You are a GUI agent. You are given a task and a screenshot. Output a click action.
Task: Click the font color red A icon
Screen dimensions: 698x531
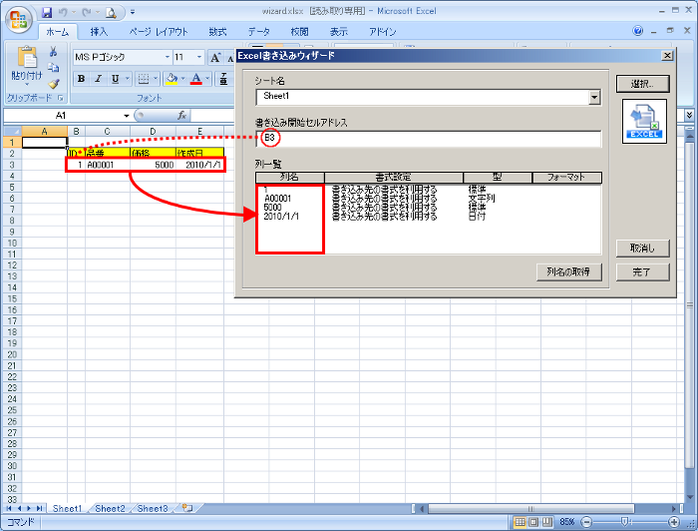tap(196, 79)
